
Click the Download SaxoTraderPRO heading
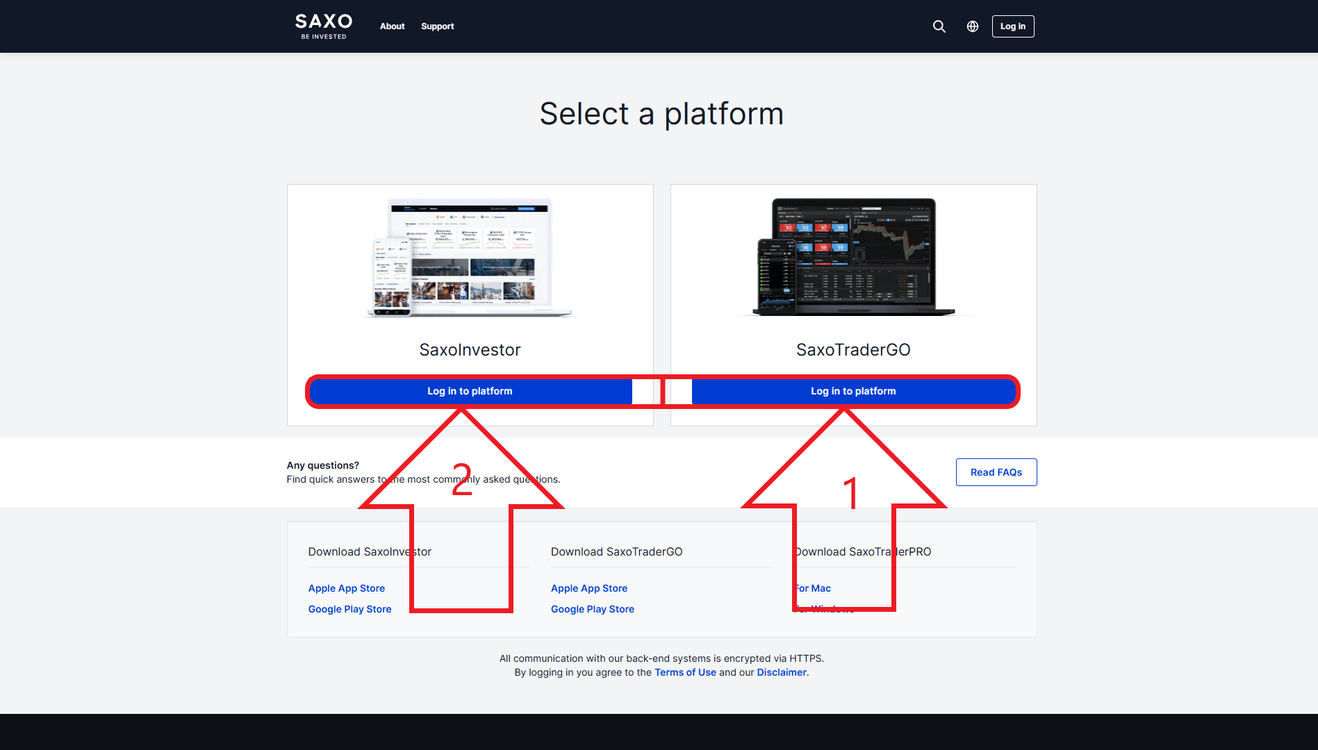(x=862, y=551)
